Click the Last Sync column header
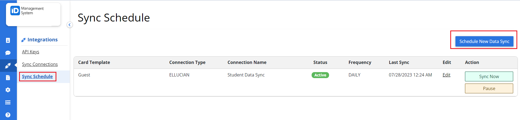This screenshot has height=120, width=520. tap(399, 62)
